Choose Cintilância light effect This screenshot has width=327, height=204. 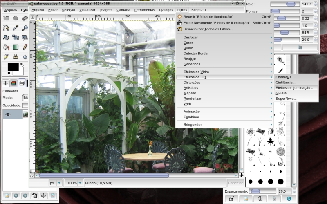coord(296,83)
